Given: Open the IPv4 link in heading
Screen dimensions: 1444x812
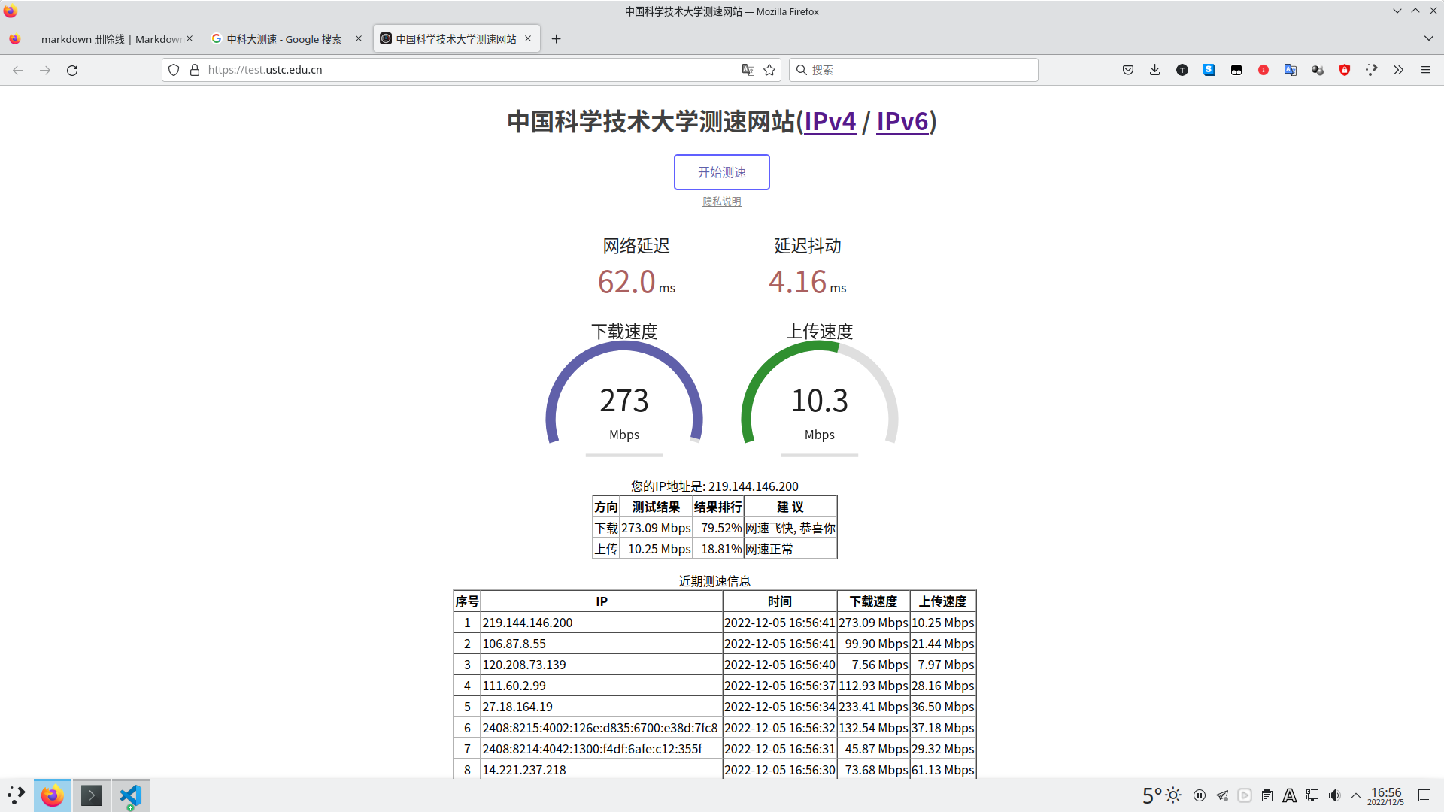Looking at the screenshot, I should click(x=830, y=121).
